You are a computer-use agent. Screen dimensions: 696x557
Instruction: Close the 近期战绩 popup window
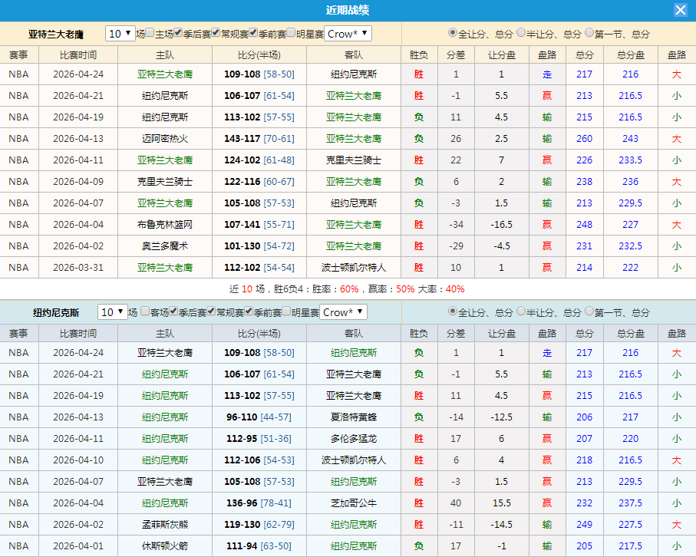tap(681, 10)
